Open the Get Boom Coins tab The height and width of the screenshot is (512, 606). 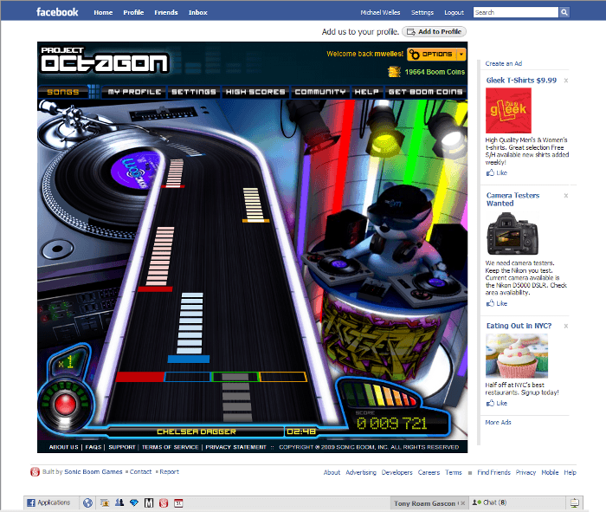pyautogui.click(x=426, y=92)
